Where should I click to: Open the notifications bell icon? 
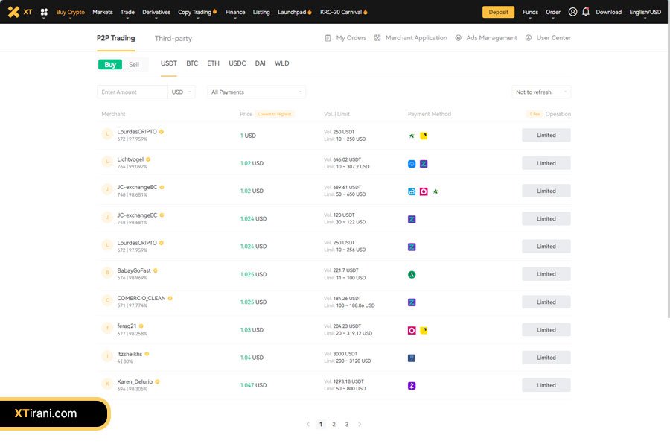tap(585, 12)
